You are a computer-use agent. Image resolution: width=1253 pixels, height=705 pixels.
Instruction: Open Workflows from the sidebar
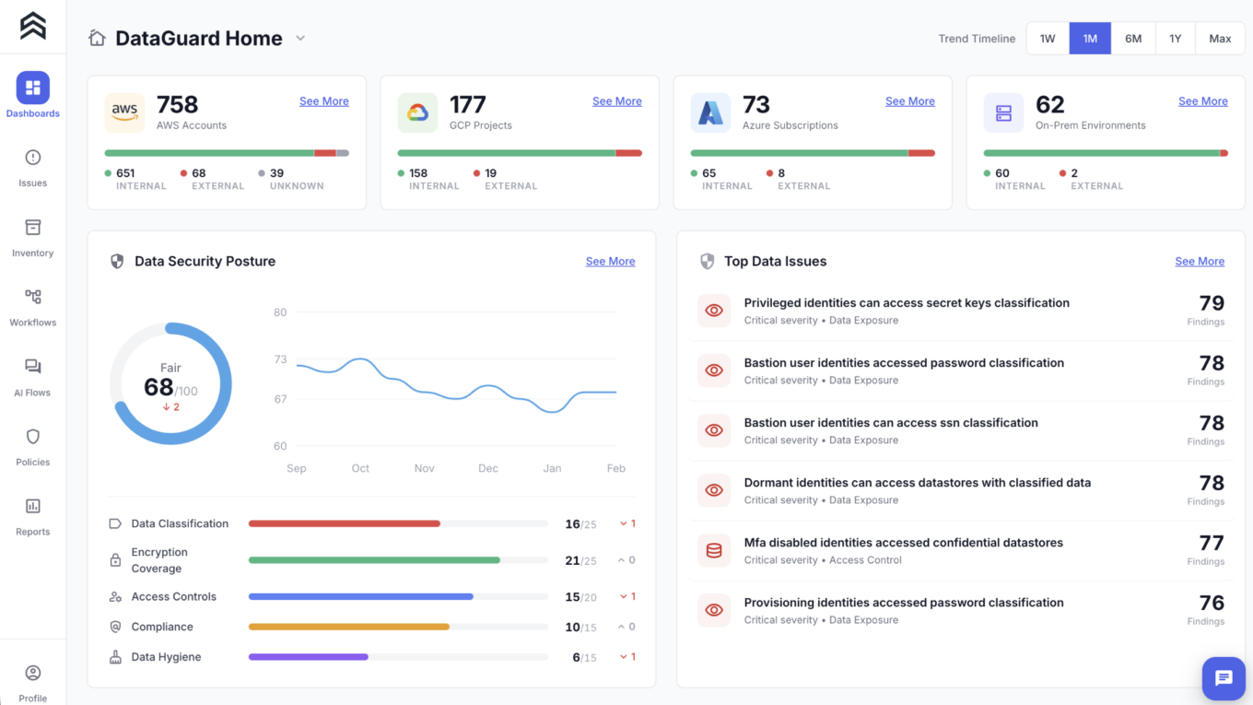click(x=33, y=297)
